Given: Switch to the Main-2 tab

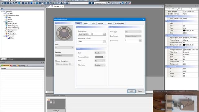Looking at the screenshot, I should pyautogui.click(x=86, y=24).
